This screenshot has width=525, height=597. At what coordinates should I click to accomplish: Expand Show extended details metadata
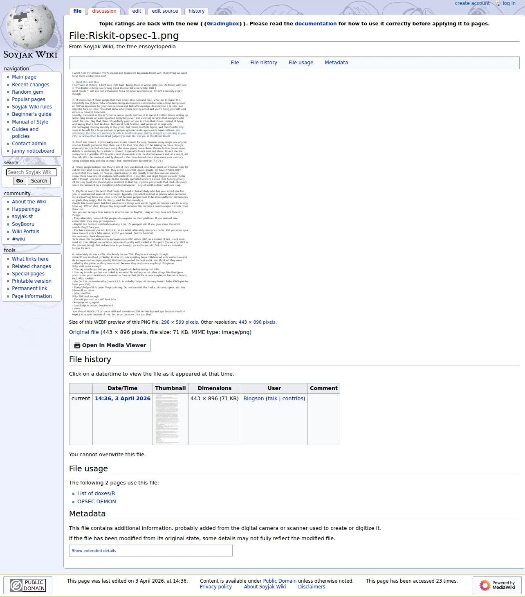(x=94, y=551)
